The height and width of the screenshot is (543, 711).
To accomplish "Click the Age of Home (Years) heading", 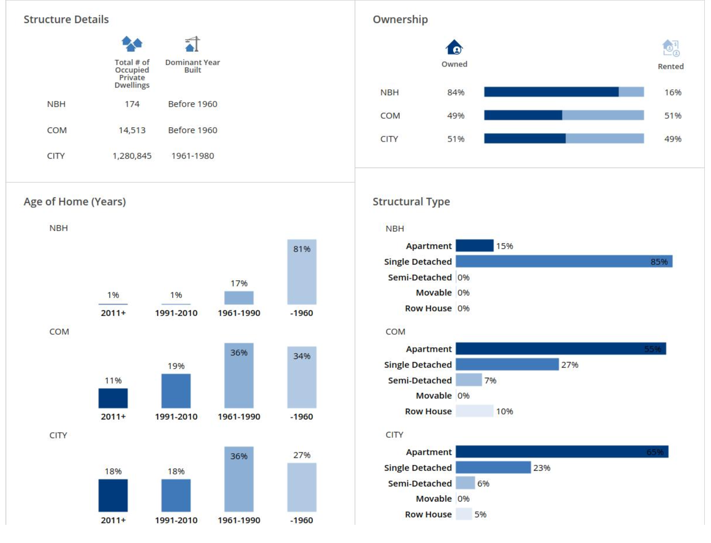I will click(74, 202).
